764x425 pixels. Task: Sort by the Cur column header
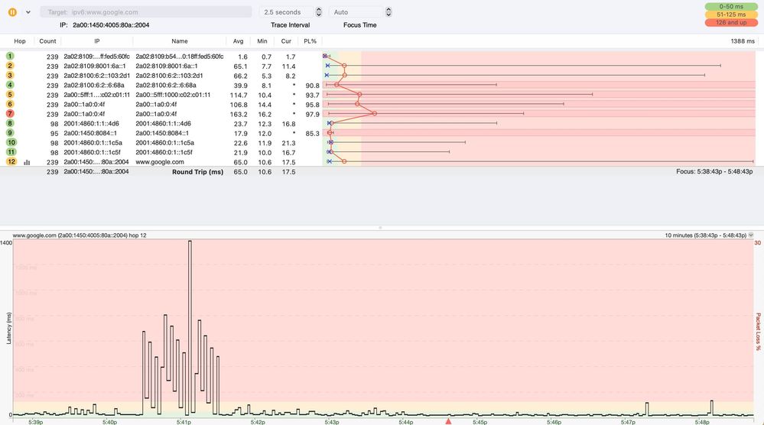click(286, 41)
